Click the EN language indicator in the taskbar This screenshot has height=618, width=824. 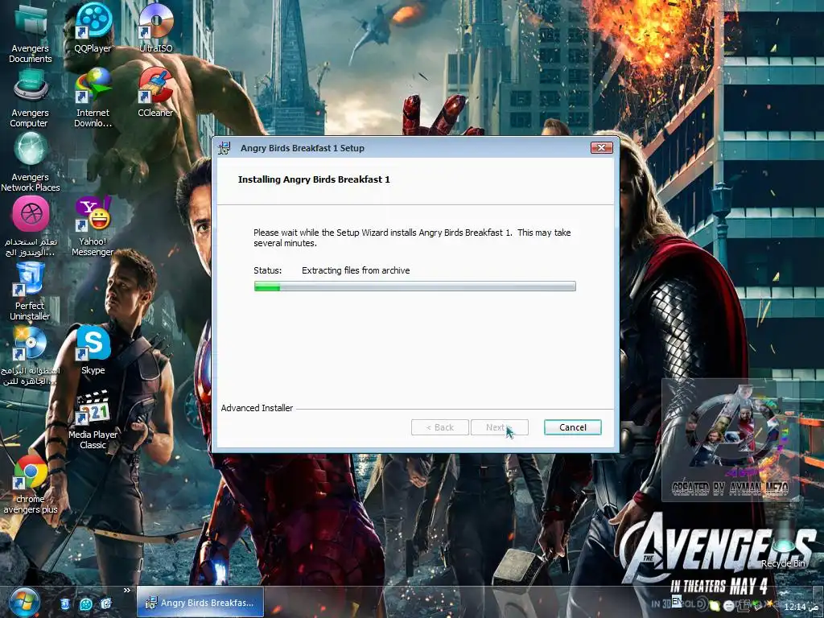676,600
